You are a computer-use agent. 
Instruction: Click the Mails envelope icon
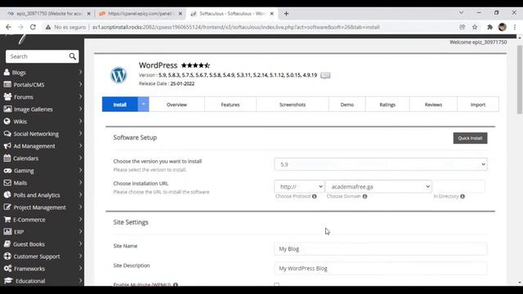coord(7,183)
